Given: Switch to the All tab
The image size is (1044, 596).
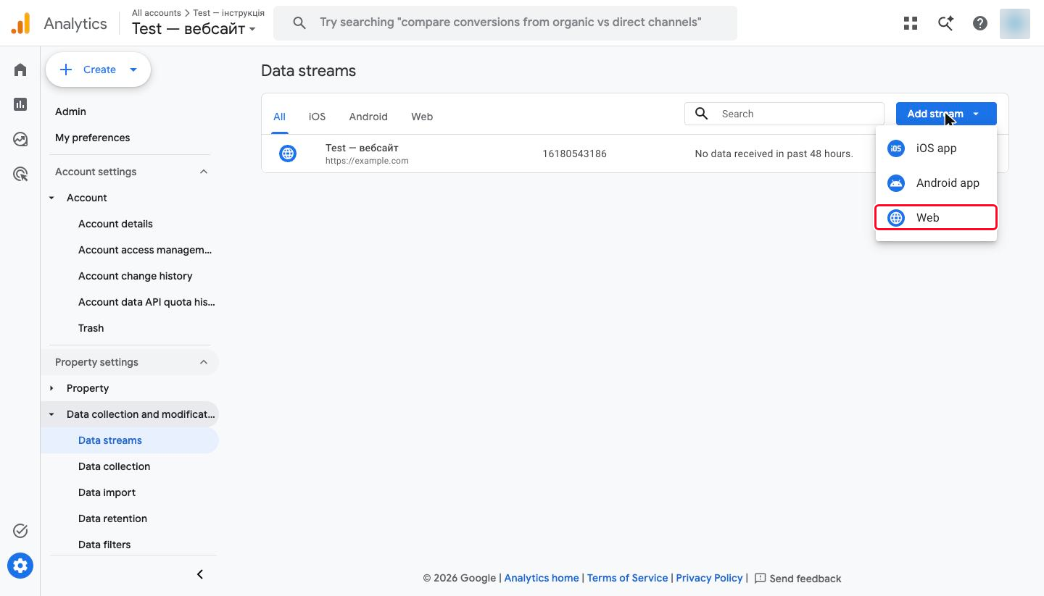Looking at the screenshot, I should (x=279, y=117).
